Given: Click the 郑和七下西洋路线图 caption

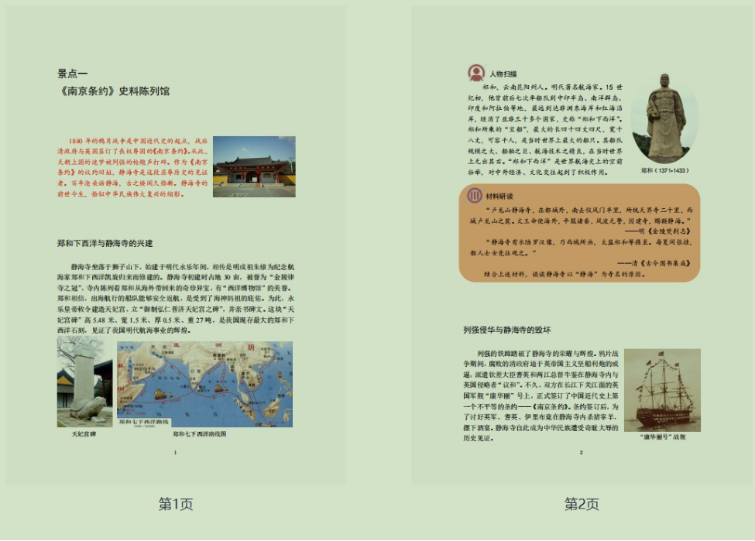Looking at the screenshot, I should pos(200,434).
